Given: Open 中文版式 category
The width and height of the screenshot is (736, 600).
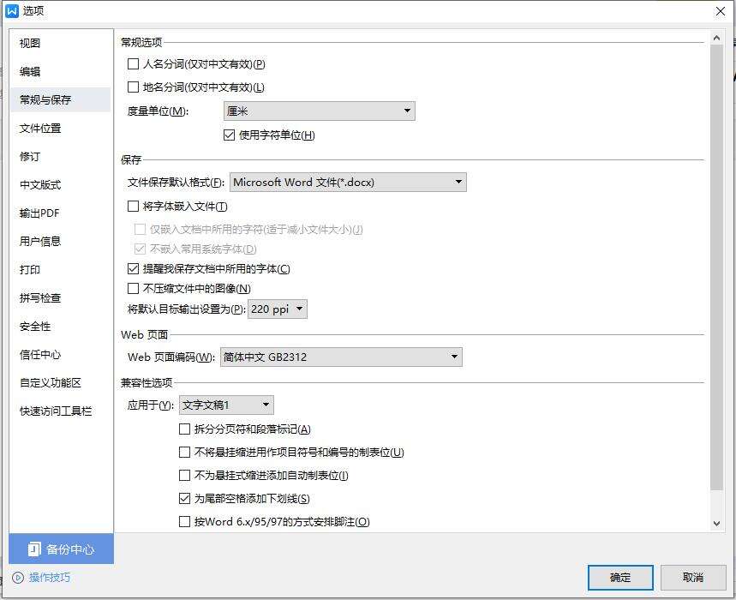Looking at the screenshot, I should (x=61, y=184).
